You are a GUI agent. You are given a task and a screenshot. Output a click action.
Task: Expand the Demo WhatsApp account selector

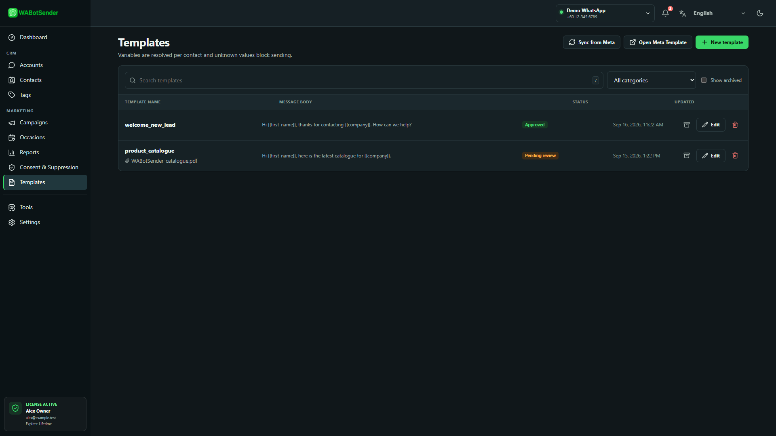605,13
